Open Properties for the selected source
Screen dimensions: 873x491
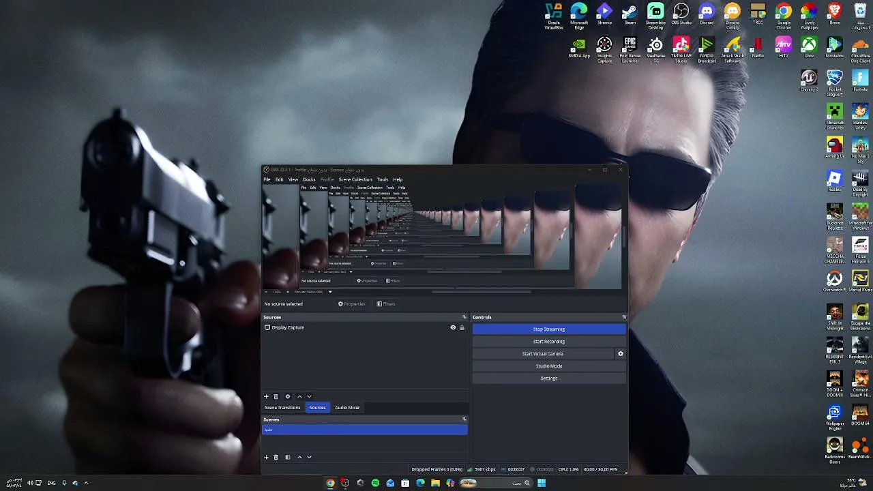[x=352, y=304]
